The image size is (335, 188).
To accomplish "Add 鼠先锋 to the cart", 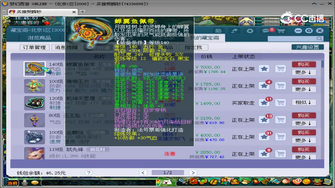I will 280,154.
